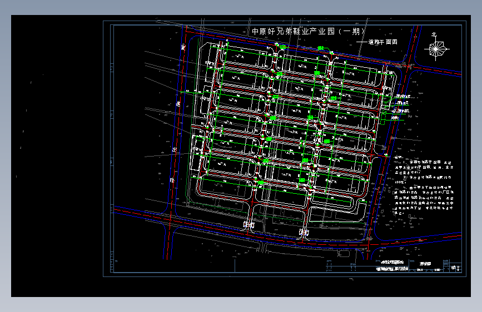Click the title text 中原好兄弟鞋业产业园（一期）
482x312 pixels.
point(309,31)
